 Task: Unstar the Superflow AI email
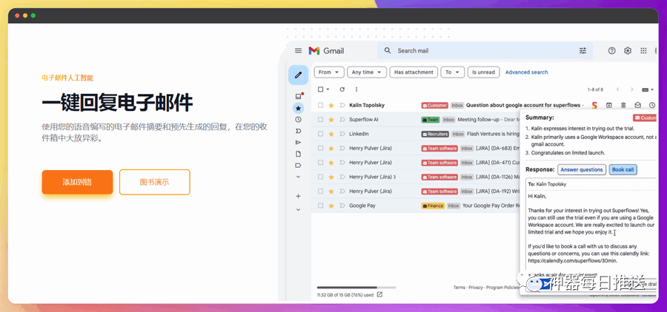click(x=331, y=120)
